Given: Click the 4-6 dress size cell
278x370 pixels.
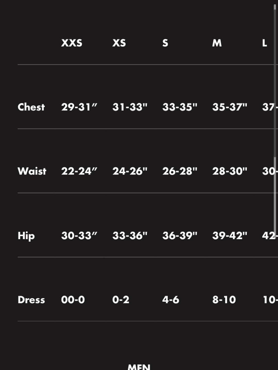Looking at the screenshot, I should (171, 300).
